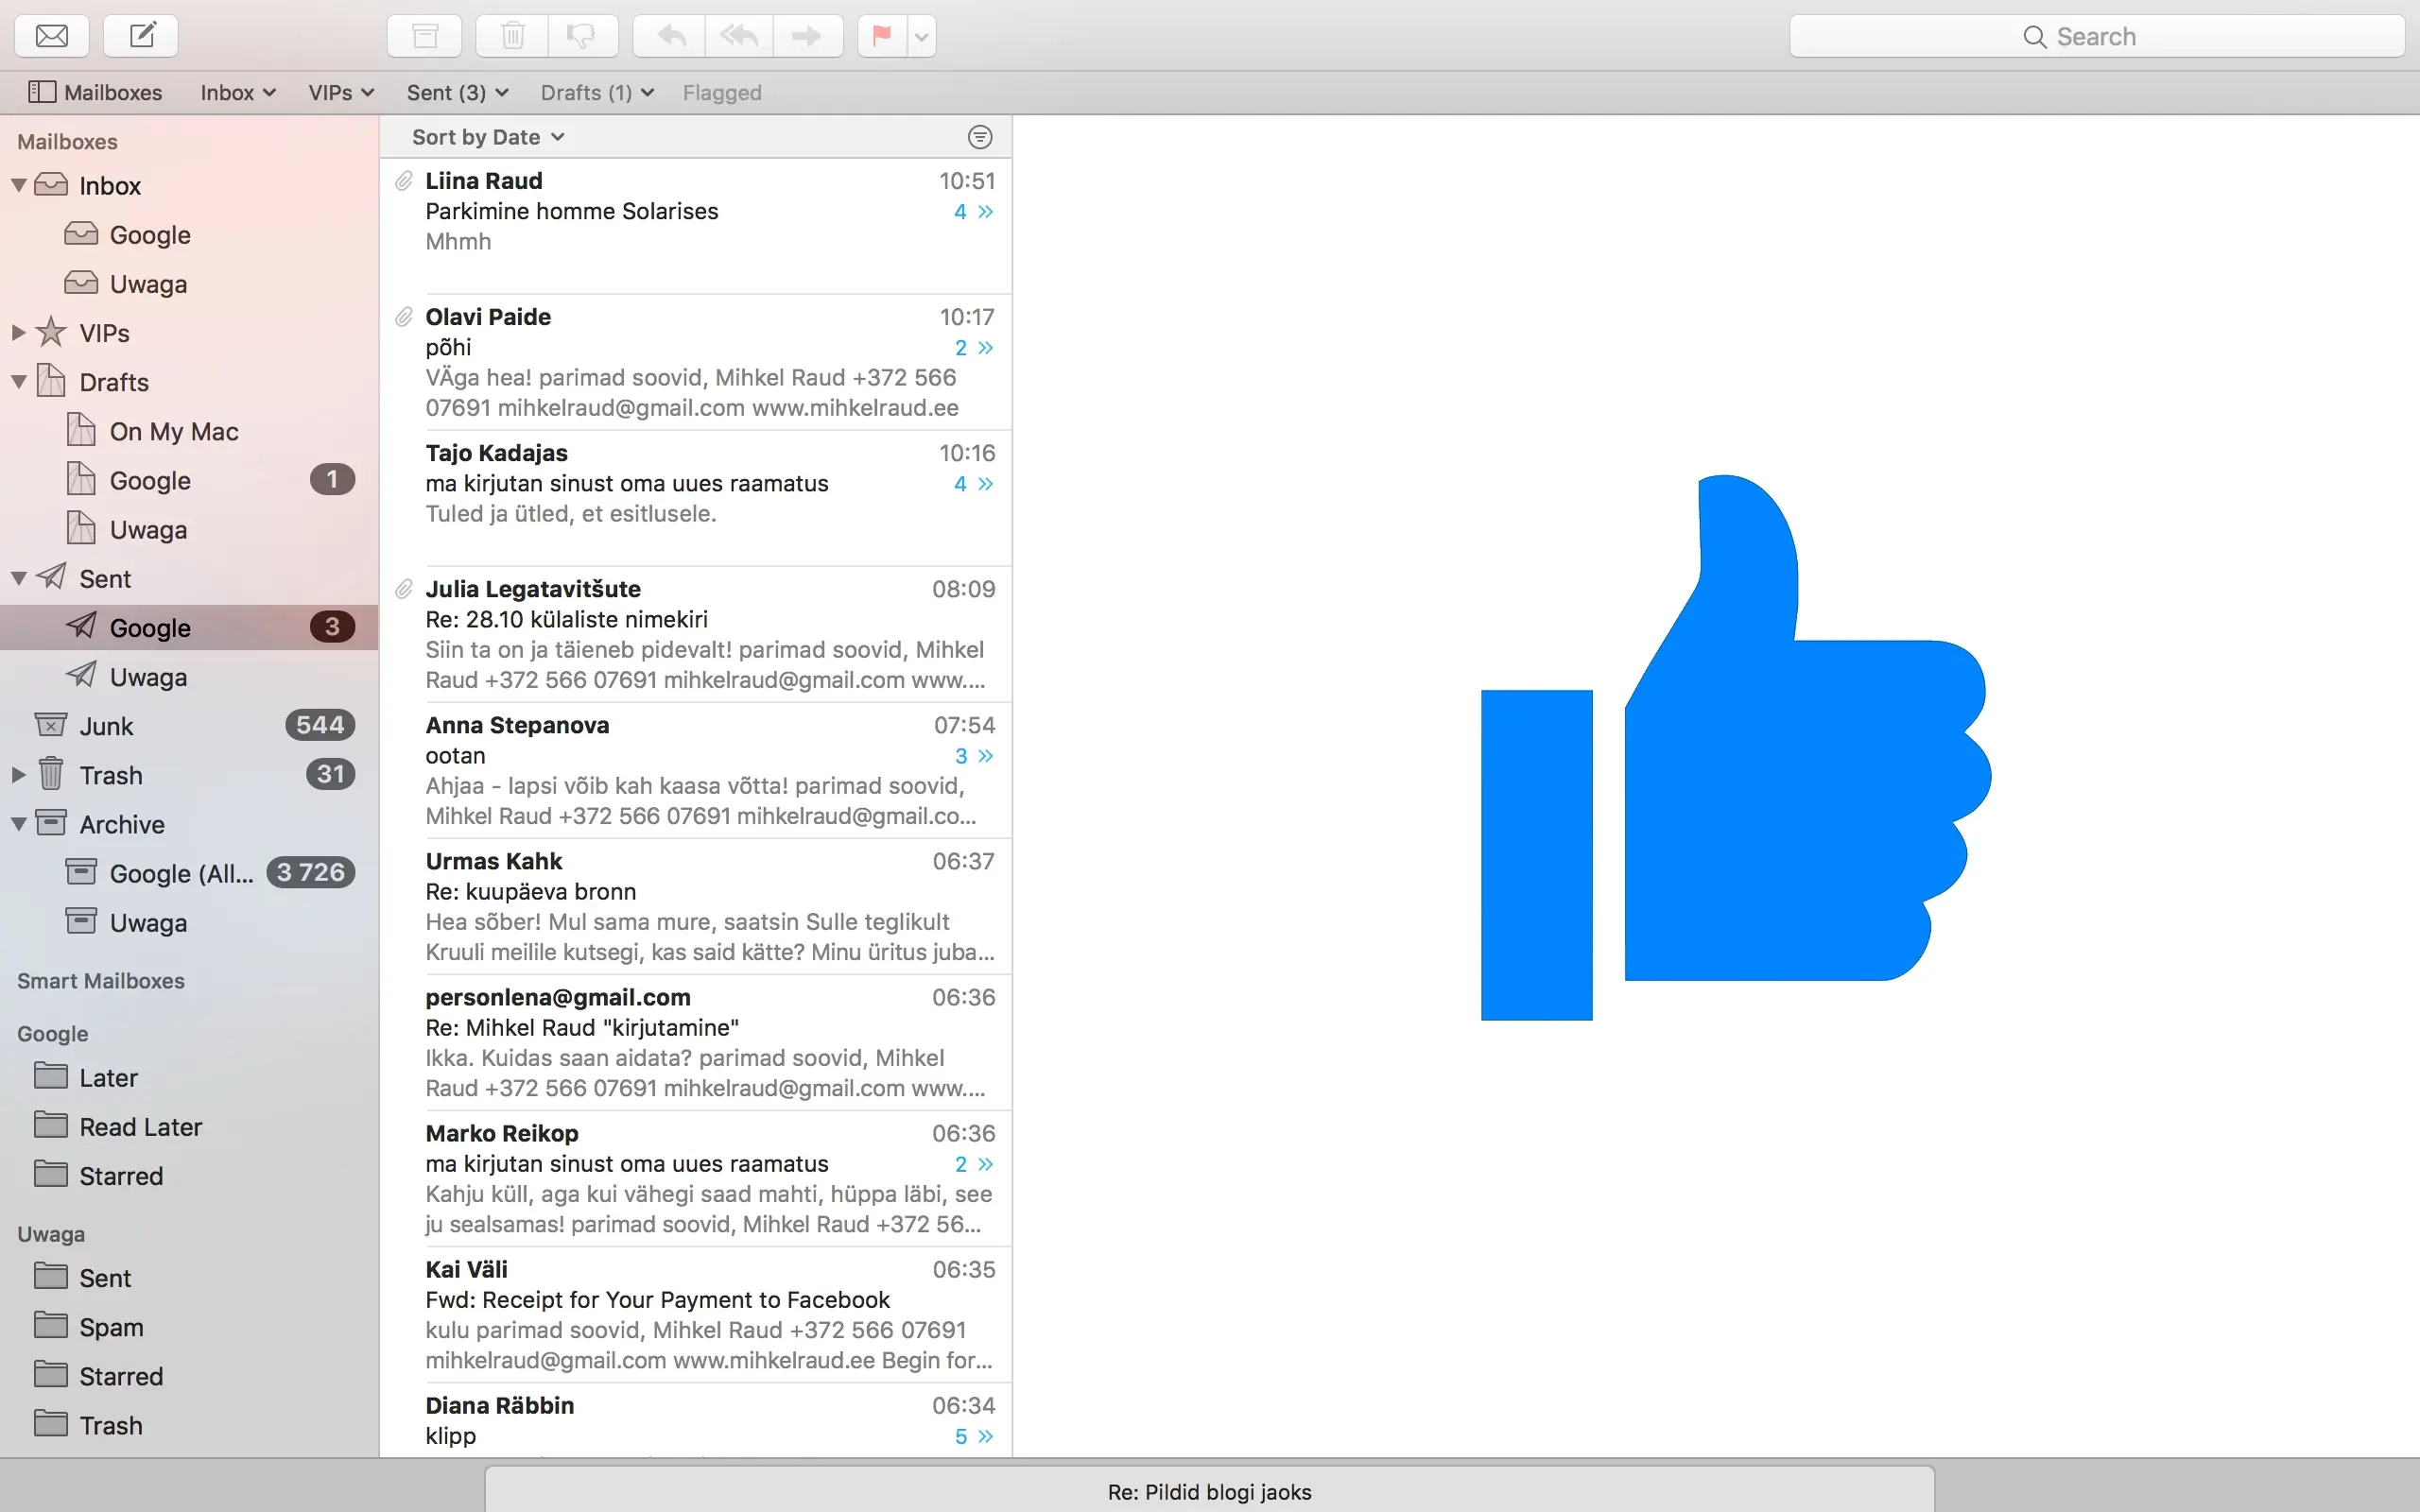This screenshot has height=1512, width=2420.
Task: Click the Forward arrow icon
Action: [806, 36]
